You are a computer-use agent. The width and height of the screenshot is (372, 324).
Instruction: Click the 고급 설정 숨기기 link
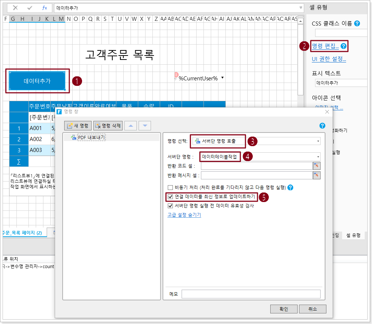184,215
